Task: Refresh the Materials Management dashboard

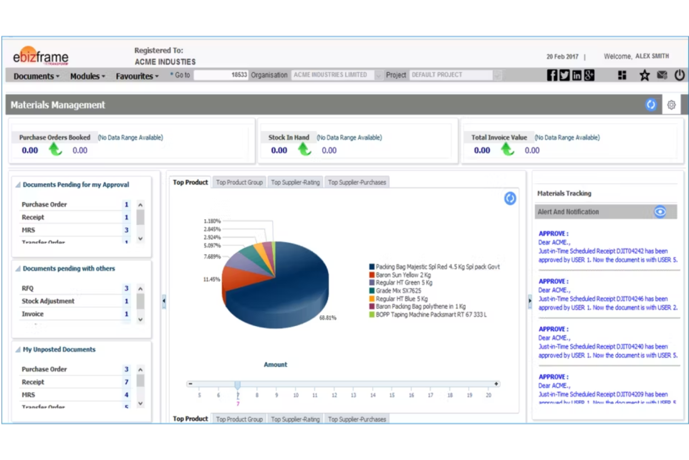Action: (x=651, y=105)
